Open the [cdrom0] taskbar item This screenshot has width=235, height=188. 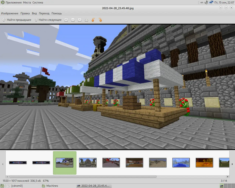17,186
